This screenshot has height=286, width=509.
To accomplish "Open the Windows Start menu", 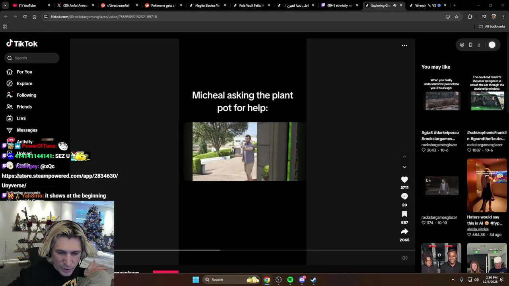I will (196, 280).
